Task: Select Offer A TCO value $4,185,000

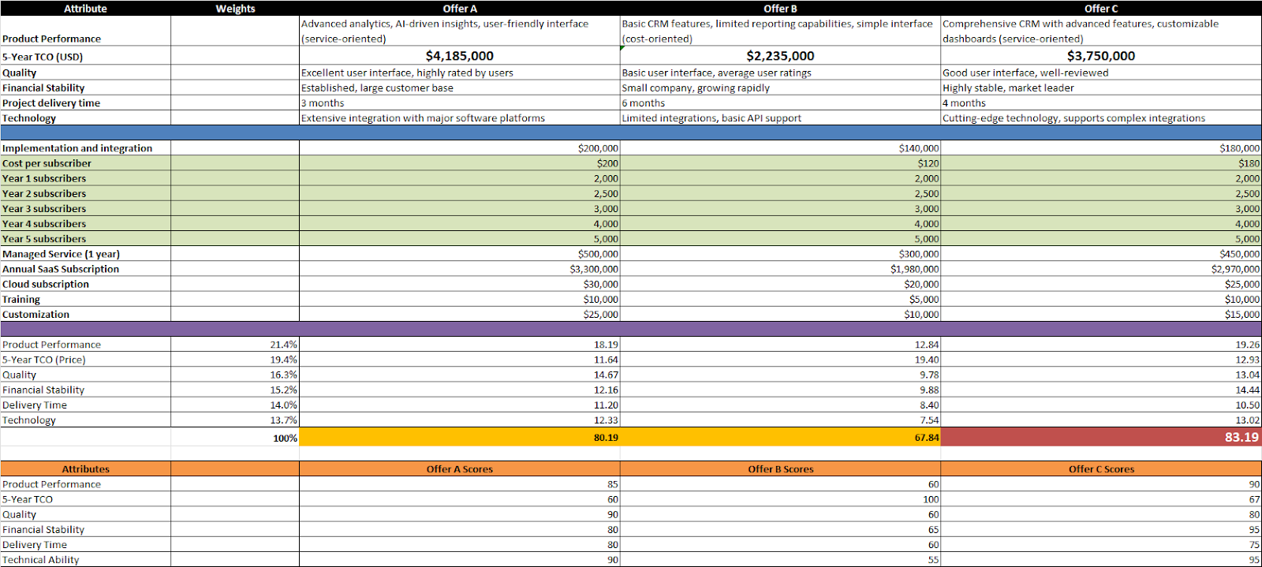Action: coord(460,56)
